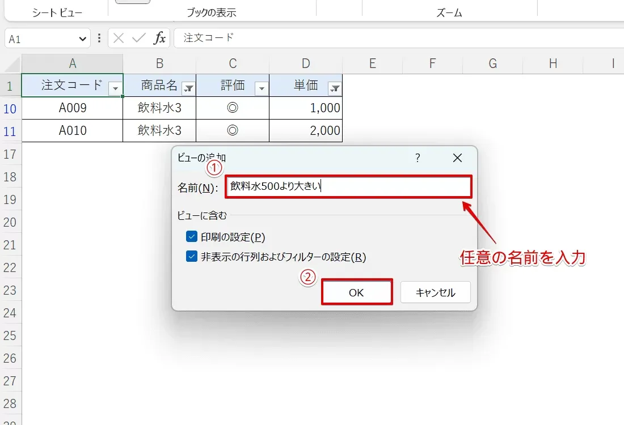Viewport: 624px width, 425px height.
Task: Close the ビューの追加 dialog with X
Action: coord(457,158)
